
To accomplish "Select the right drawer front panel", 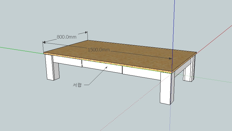I will pos(141,73).
